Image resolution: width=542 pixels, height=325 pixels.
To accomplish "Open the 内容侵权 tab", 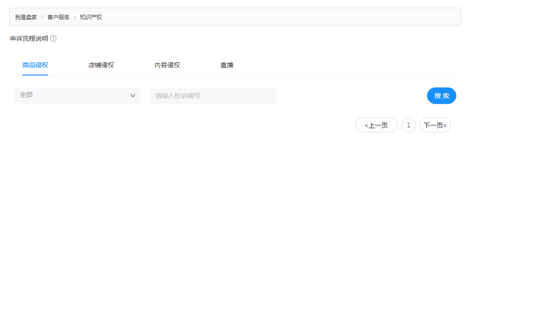I will pos(167,65).
